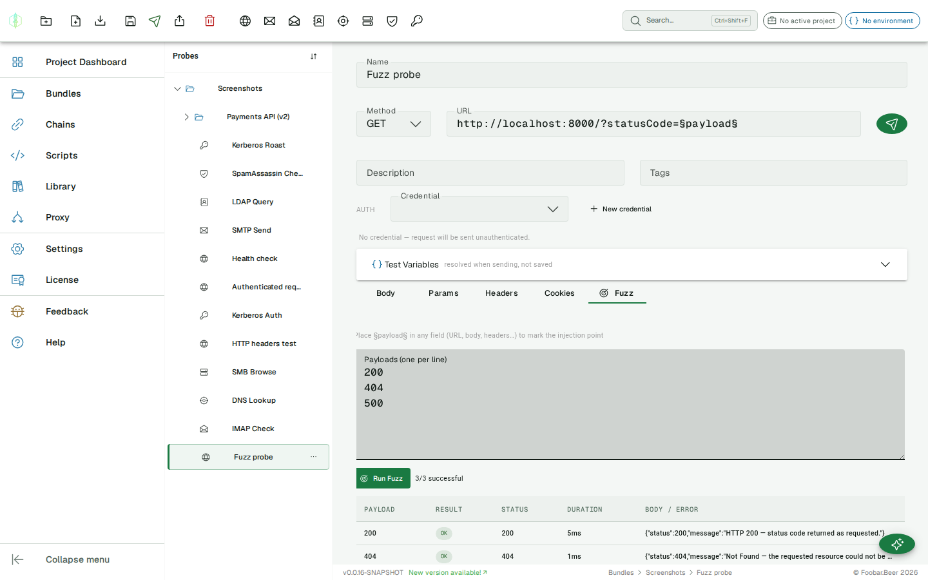Click the New credential button
The image size is (928, 580).
tap(621, 209)
